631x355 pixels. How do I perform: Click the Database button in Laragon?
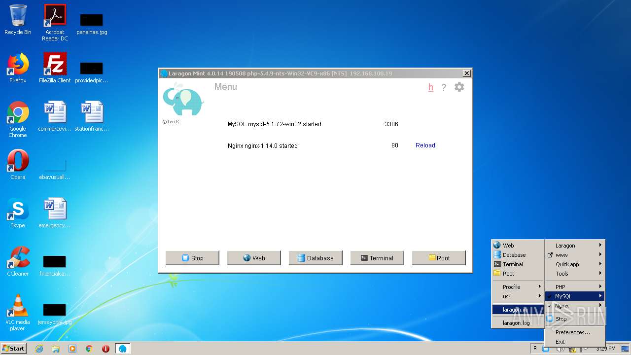point(315,258)
